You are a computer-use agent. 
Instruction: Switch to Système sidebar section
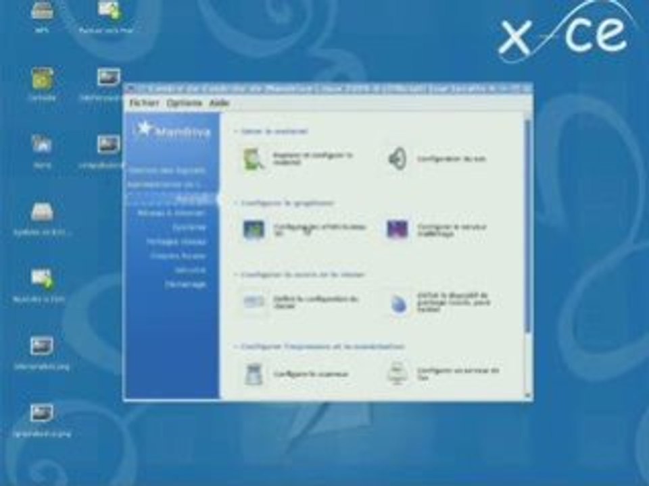point(189,227)
